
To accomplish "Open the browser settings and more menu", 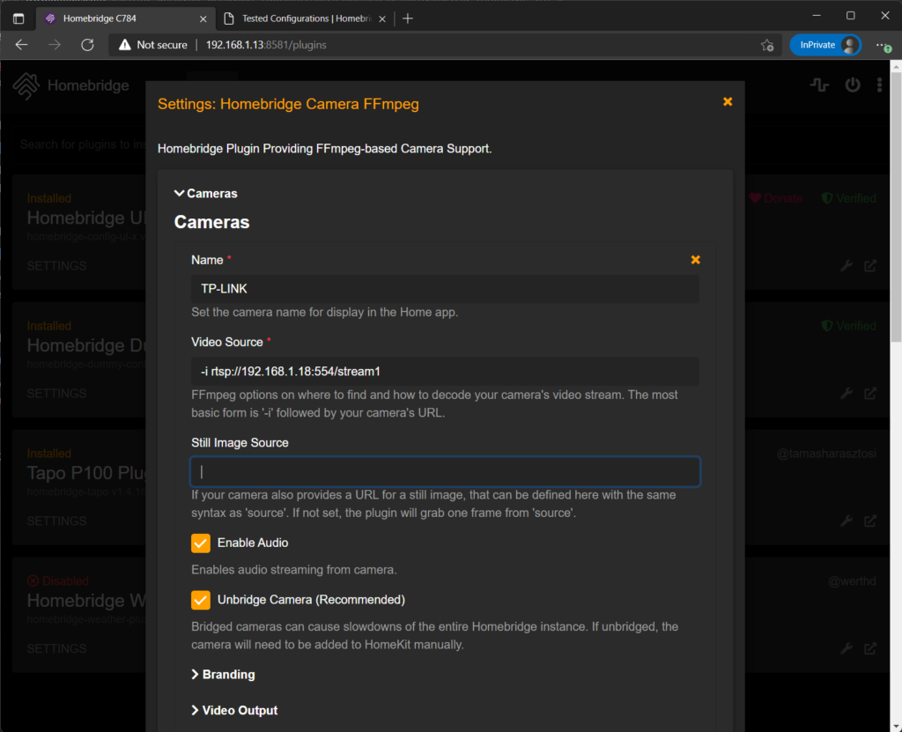I will [883, 45].
